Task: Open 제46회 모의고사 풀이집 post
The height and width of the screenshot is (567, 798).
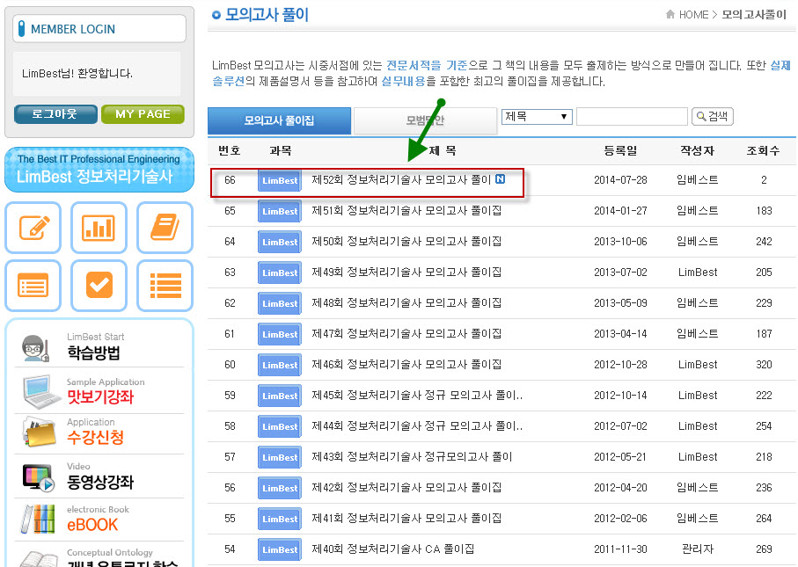Action: tap(406, 364)
